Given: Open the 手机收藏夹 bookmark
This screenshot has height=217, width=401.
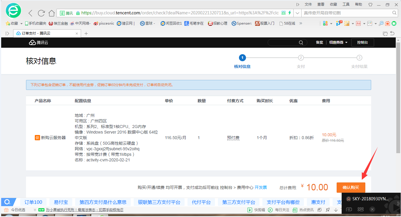Looking at the screenshot, I should [36, 23].
